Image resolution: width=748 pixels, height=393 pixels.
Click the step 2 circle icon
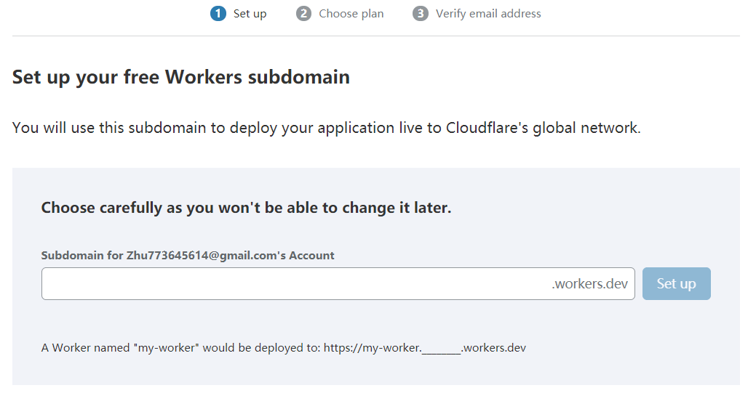303,14
